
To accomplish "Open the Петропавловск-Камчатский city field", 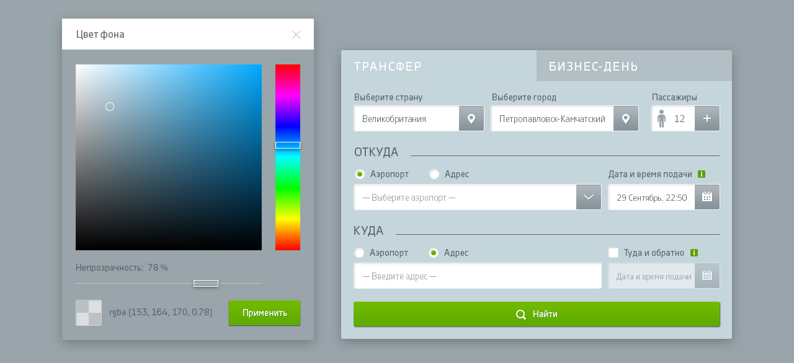I will click(x=552, y=118).
